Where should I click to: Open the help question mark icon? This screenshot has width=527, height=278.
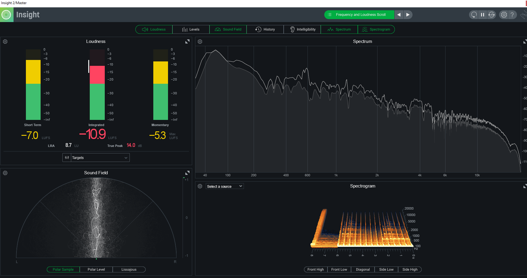click(x=512, y=15)
